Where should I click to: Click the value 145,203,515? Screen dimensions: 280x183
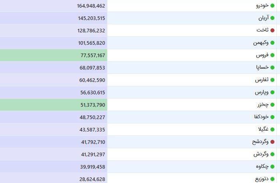pyautogui.click(x=91, y=18)
